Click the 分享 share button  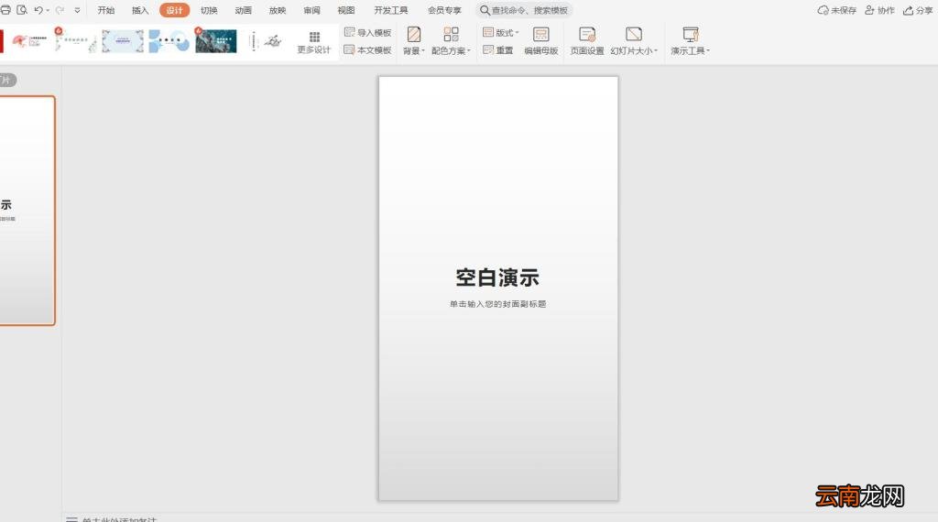tap(918, 10)
